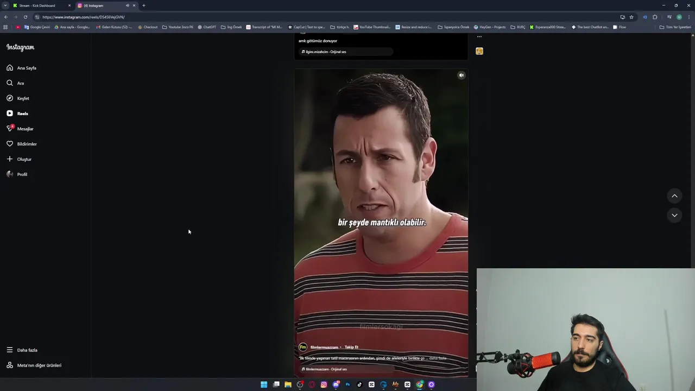
Task: Open Bildirimler notifications panel
Action: click(22, 144)
